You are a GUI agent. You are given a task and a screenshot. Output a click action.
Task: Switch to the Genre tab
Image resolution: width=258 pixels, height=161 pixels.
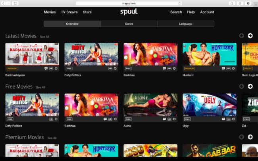click(x=129, y=24)
